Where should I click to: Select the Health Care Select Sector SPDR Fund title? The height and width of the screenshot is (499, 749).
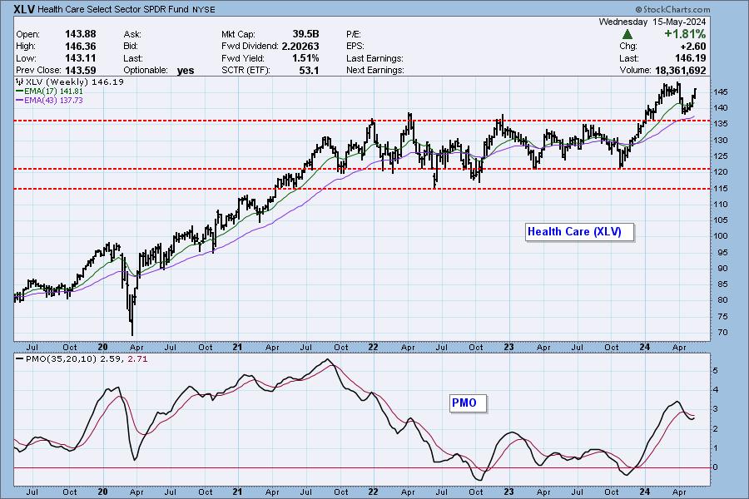point(113,9)
